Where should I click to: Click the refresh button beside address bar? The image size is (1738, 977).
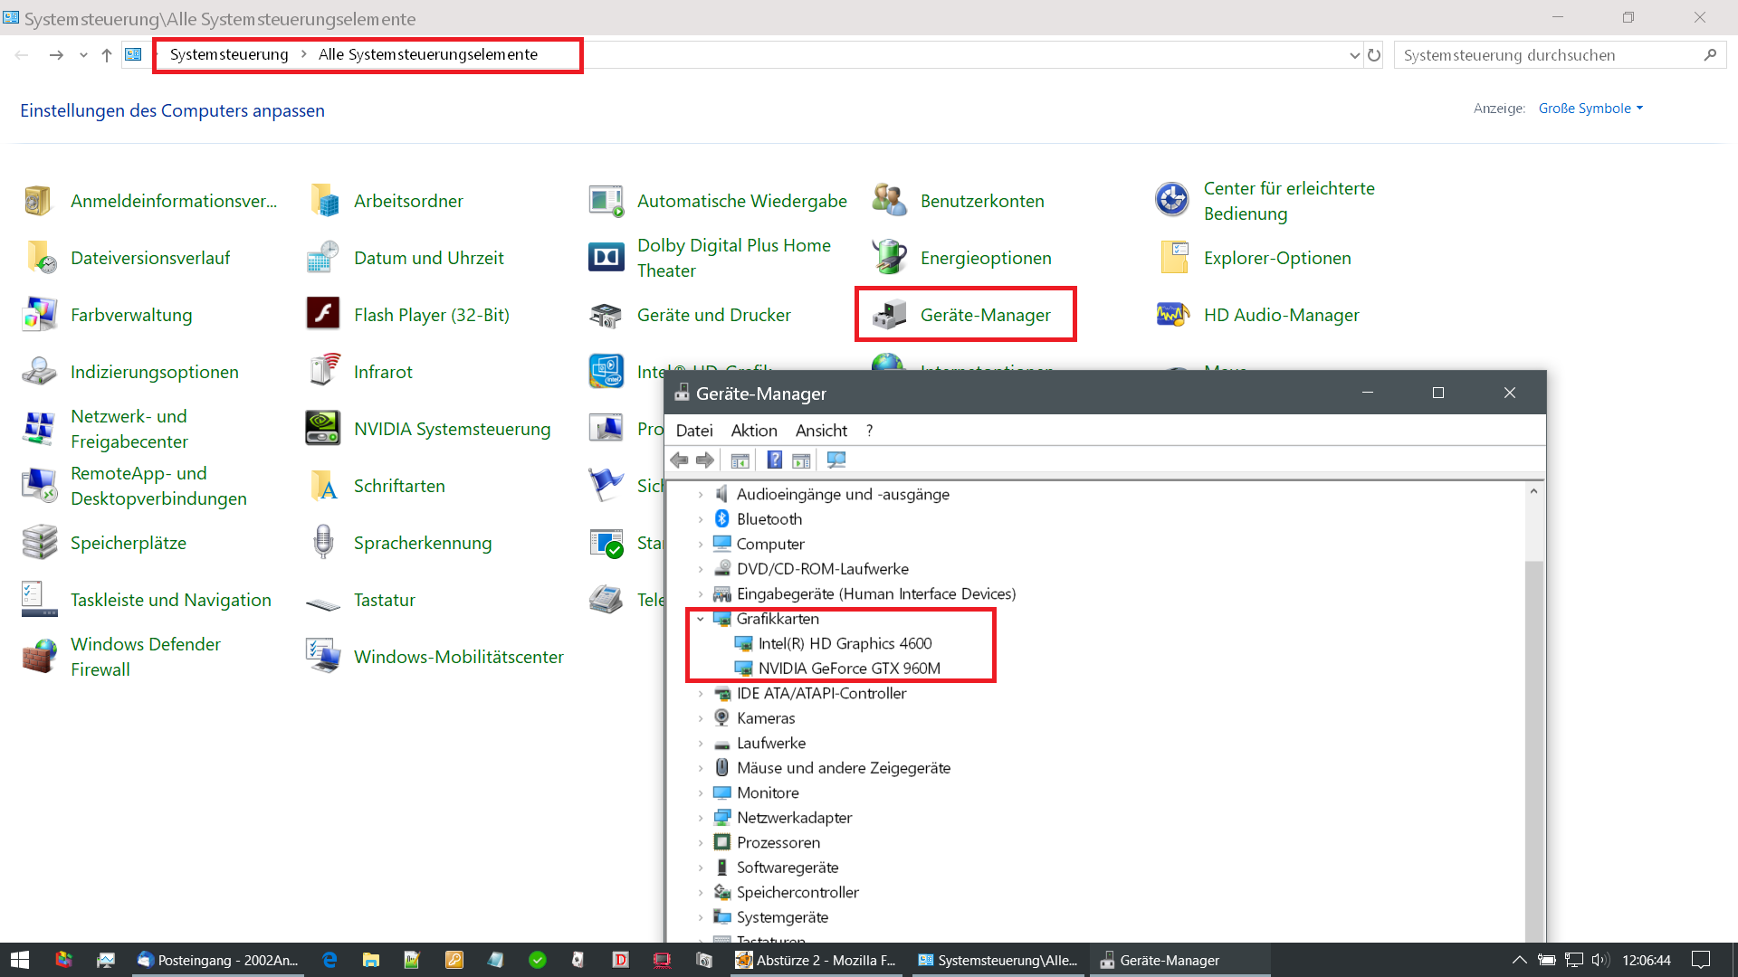[1374, 55]
